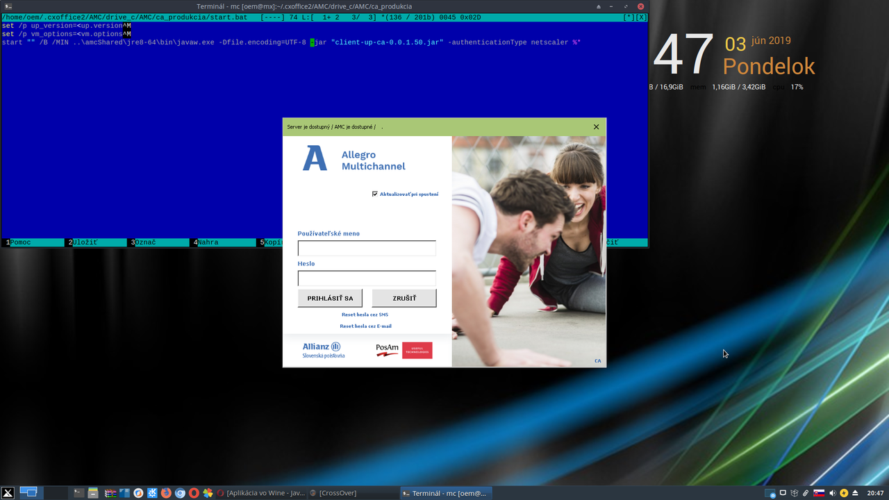Screen dimensions: 889x500
Task: Toggle 'Aktualizovať pri spustení' checkbox
Action: (375, 194)
